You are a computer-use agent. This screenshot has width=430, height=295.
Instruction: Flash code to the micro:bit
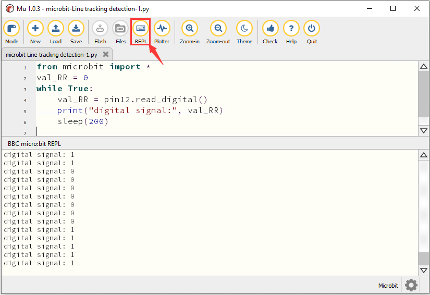(100, 32)
